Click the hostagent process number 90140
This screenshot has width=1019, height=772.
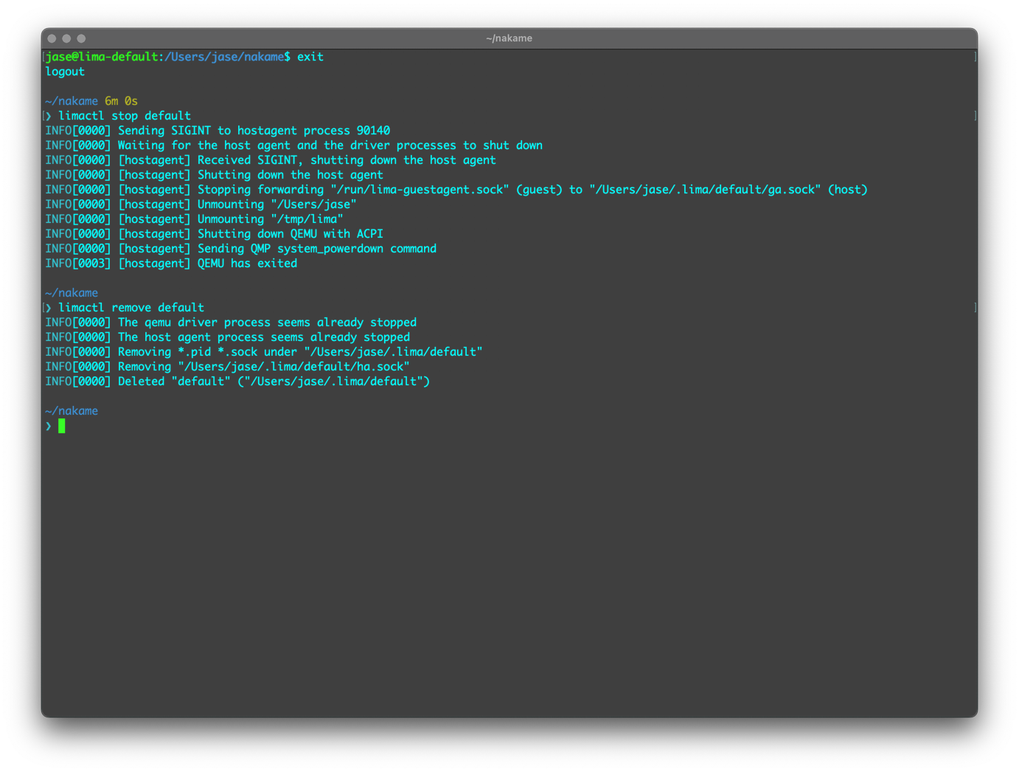click(x=373, y=131)
